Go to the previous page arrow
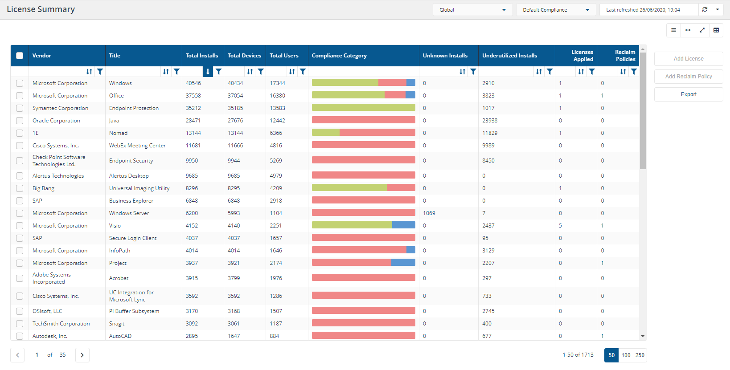730x370 pixels. pos(17,355)
